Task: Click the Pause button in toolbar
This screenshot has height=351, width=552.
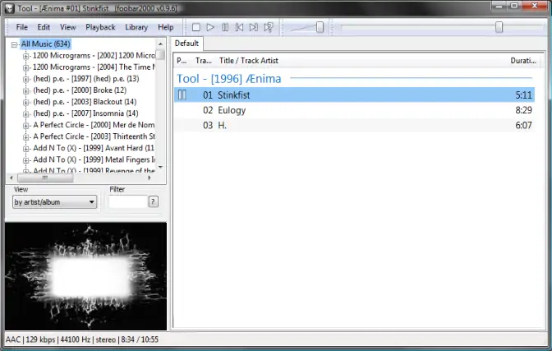Action: (x=225, y=27)
